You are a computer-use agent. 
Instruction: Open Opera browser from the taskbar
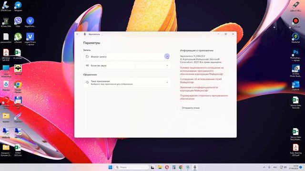[x=167, y=167]
